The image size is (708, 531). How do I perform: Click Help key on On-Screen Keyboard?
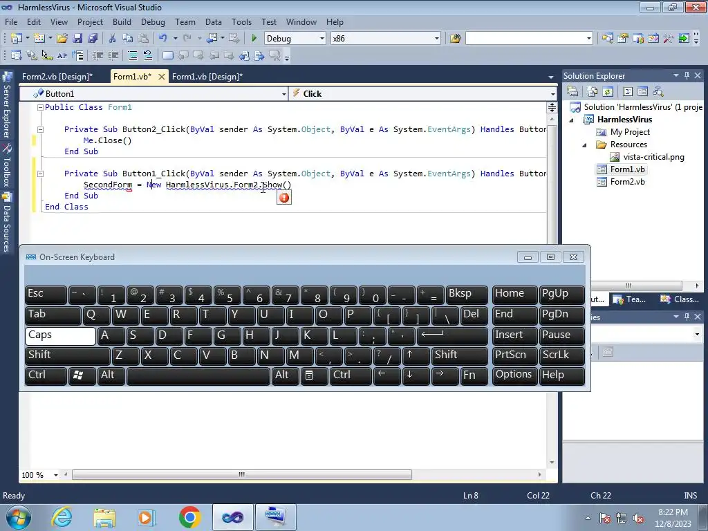coord(561,375)
